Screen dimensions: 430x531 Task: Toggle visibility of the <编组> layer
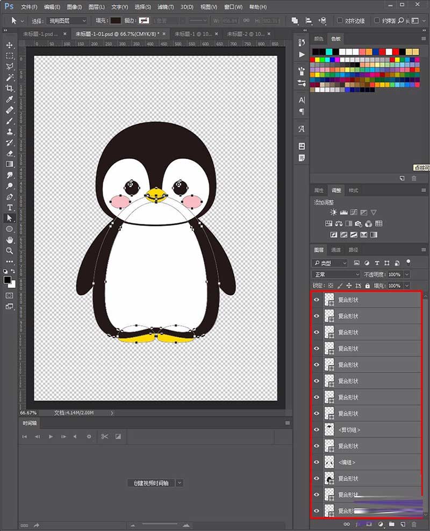click(x=317, y=462)
